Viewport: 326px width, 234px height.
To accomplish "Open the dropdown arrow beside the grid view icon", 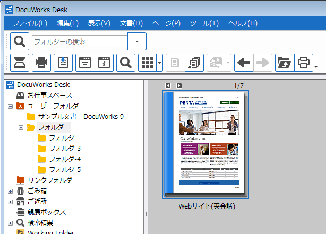I will 160,63.
